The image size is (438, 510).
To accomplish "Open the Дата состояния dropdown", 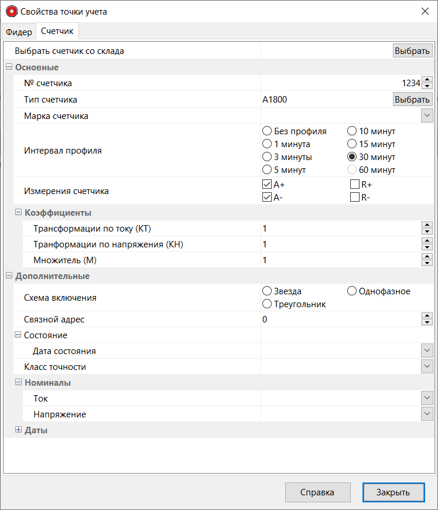I will coord(427,351).
